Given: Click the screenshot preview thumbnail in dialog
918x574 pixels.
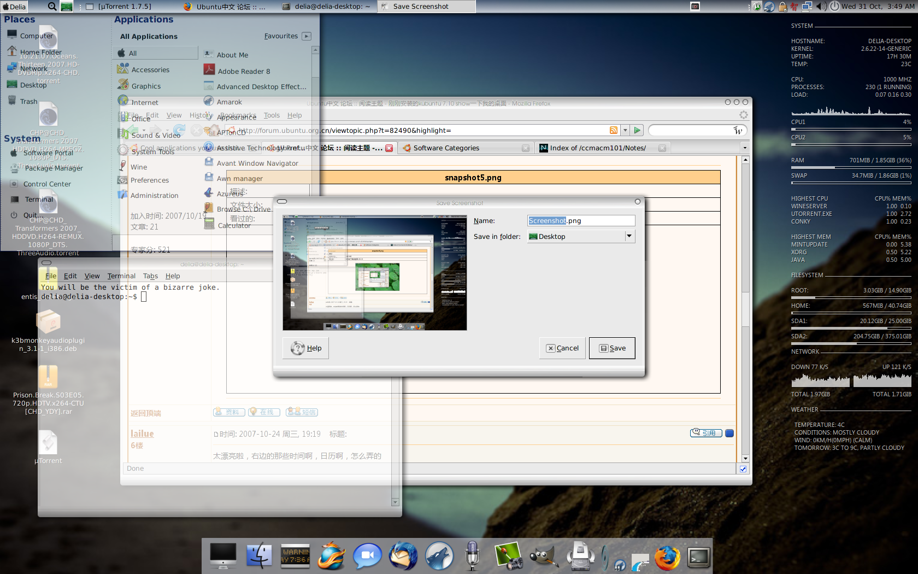Looking at the screenshot, I should [375, 273].
